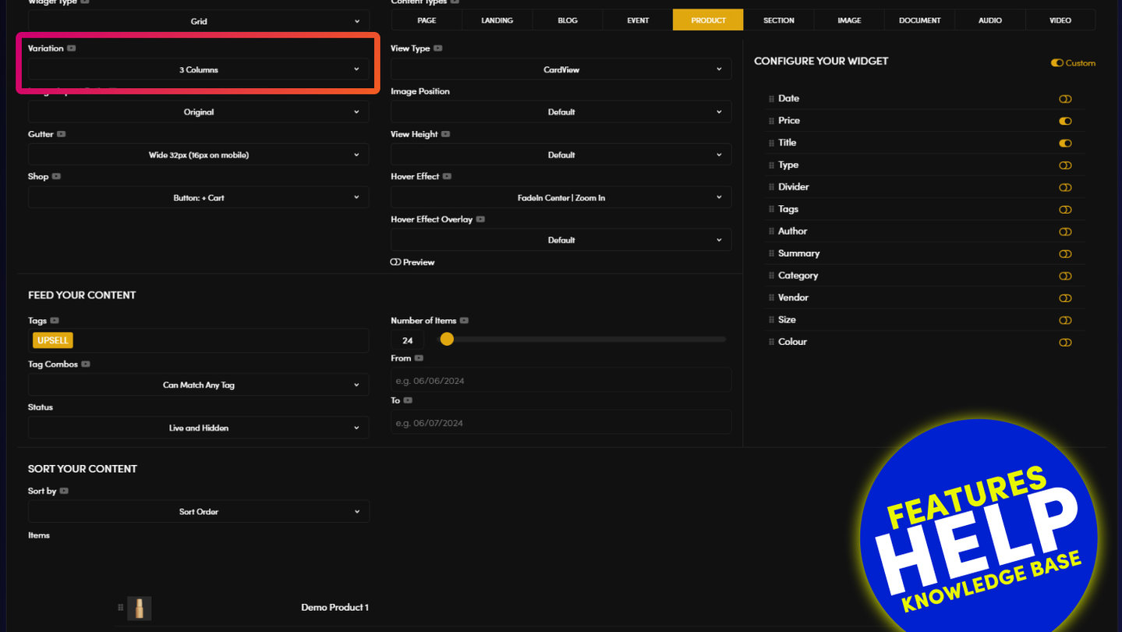
Task: Click the help icon next to Gutter
Action: pos(62,134)
